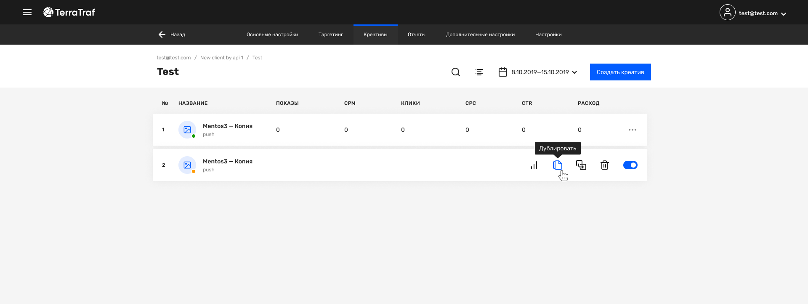Open Mentos3 — Копия in row 1
Viewport: 808px width, 304px height.
228,126
